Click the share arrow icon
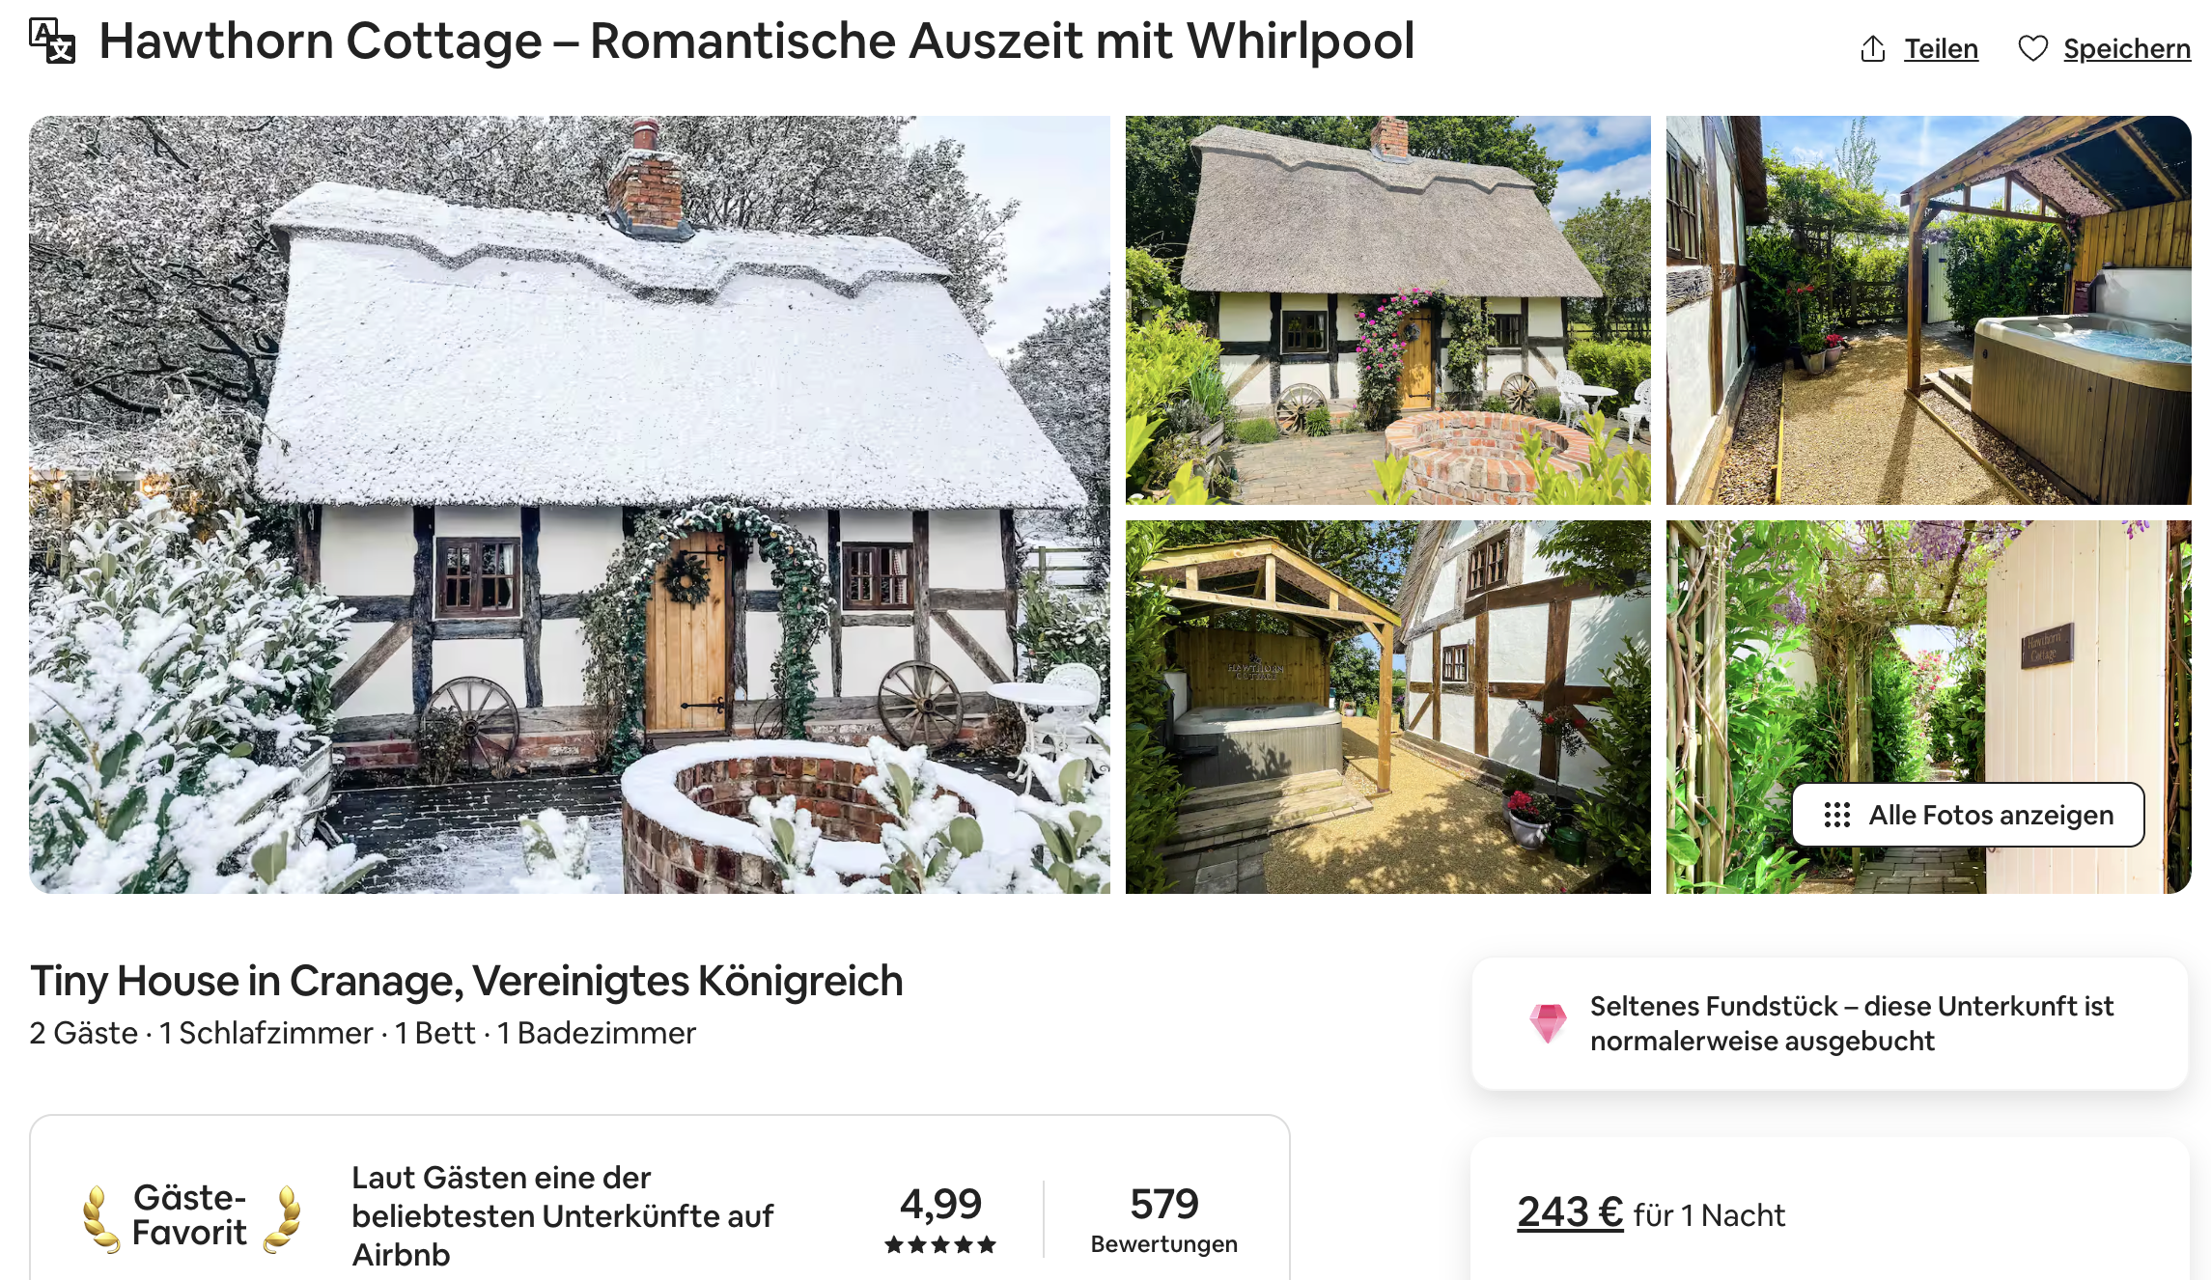The width and height of the screenshot is (2211, 1280). [x=1872, y=48]
